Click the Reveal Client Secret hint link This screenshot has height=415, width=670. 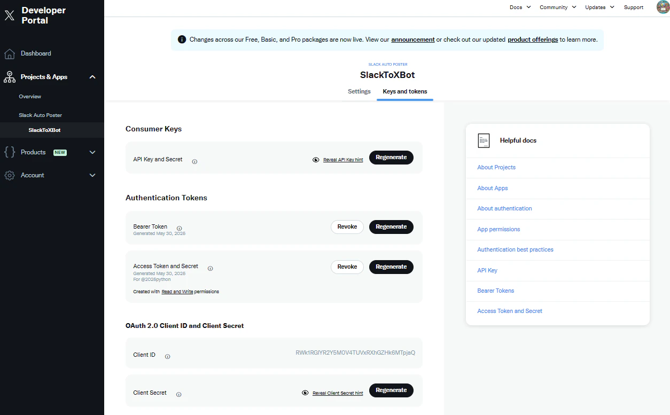pyautogui.click(x=338, y=393)
